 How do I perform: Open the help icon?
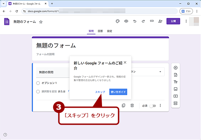pos(5,135)
